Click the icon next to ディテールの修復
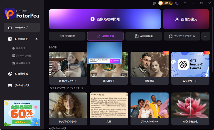This screenshot has height=130, width=214. 14,56
